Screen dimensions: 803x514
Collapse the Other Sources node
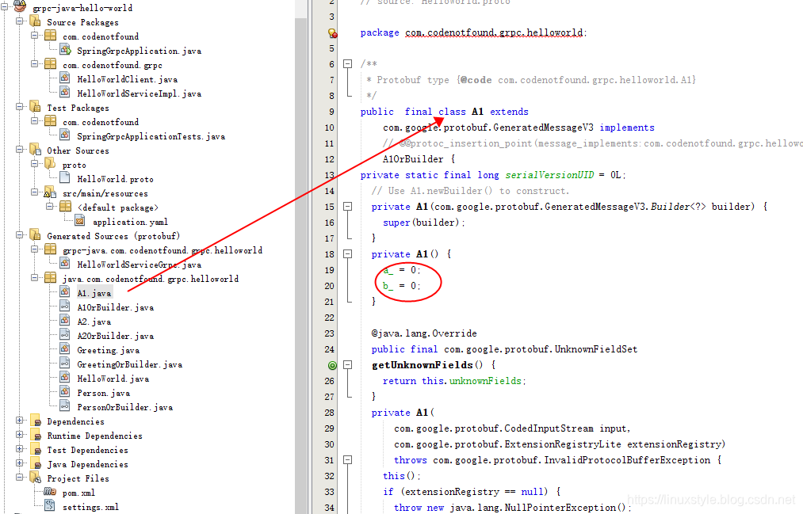[20, 150]
